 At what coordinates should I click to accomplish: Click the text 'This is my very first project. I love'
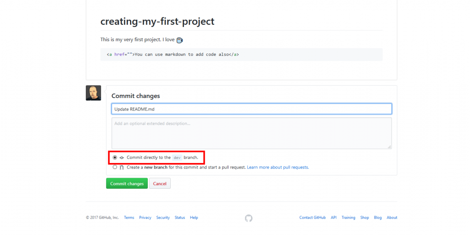point(137,39)
